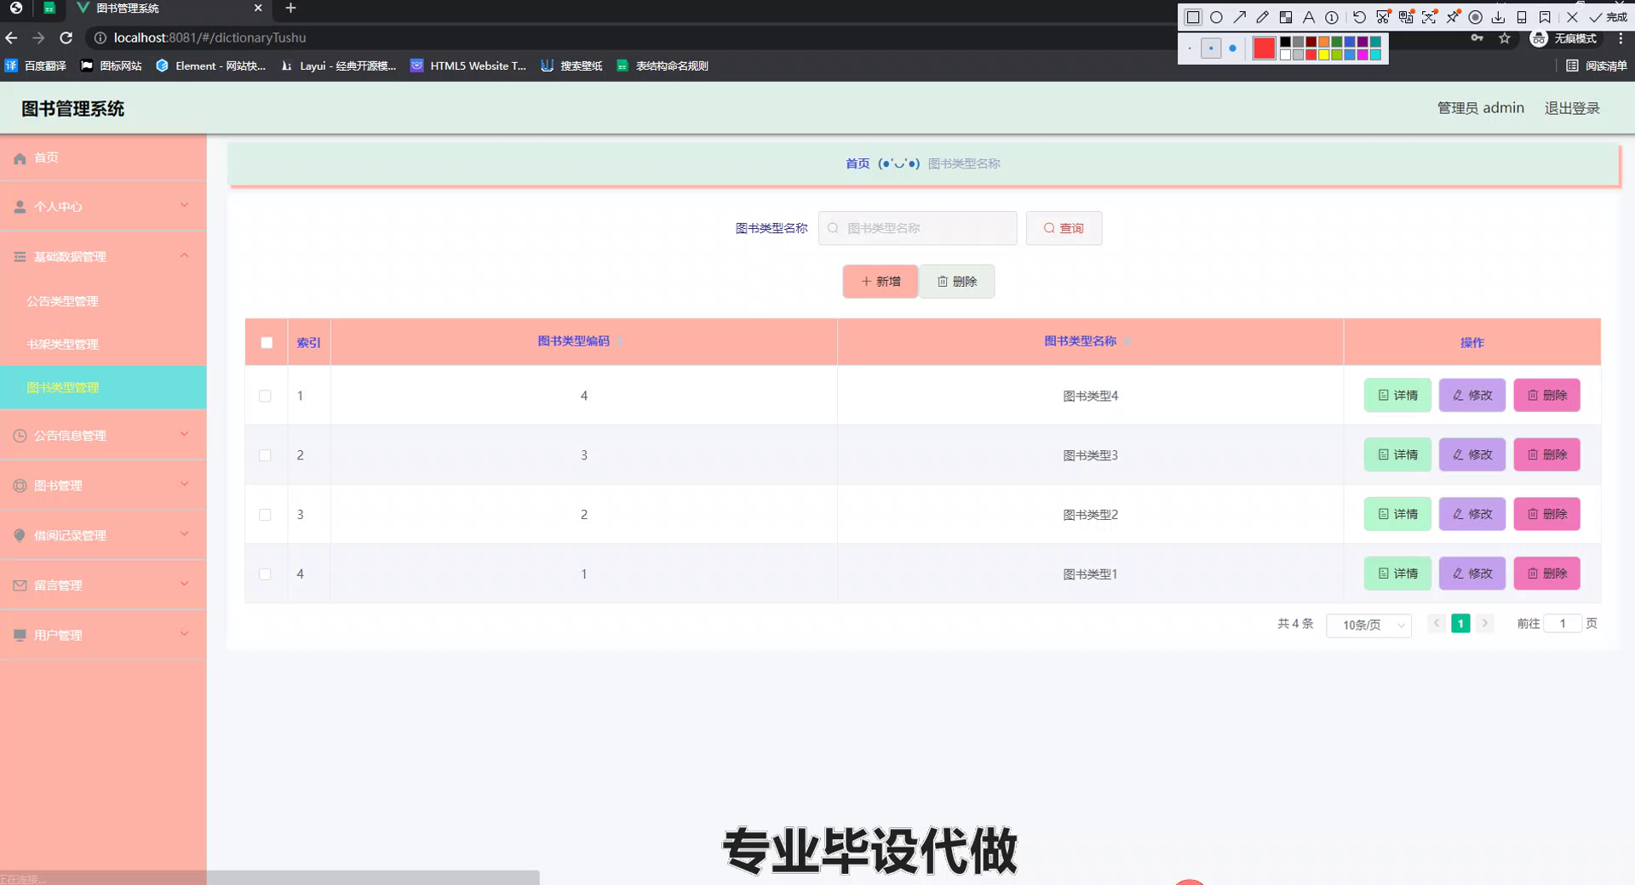
Task: Toggle the select-all checkbox in the table header
Action: pos(267,343)
